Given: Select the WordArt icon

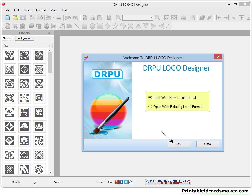Looking at the screenshot, I should tap(54, 26).
